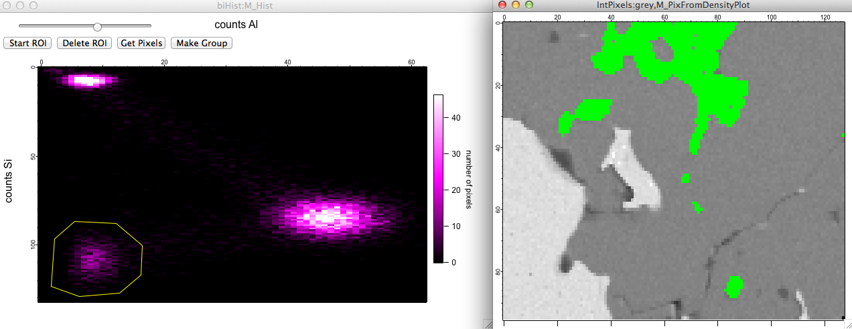This screenshot has width=852, height=329.
Task: Minimize the IntPixels window with yellow button
Action: (516, 5)
